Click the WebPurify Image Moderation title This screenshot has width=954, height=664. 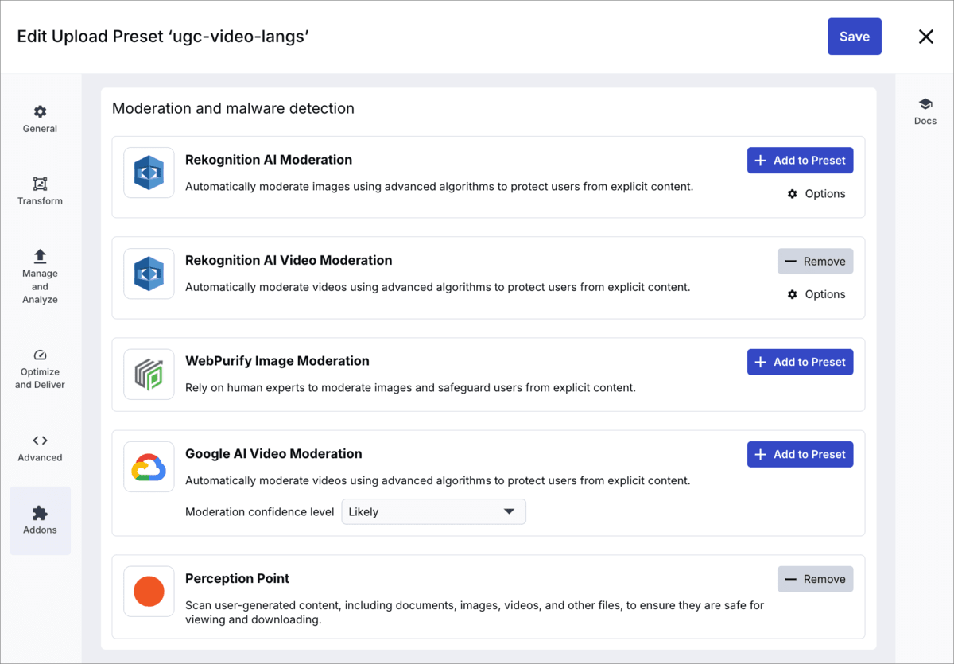tap(277, 361)
